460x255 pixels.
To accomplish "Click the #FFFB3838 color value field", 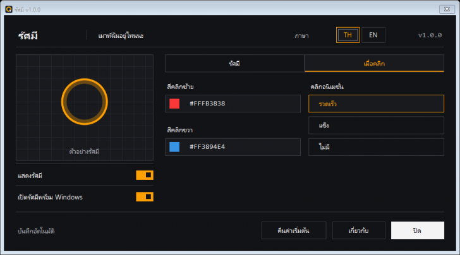I will tap(233, 104).
